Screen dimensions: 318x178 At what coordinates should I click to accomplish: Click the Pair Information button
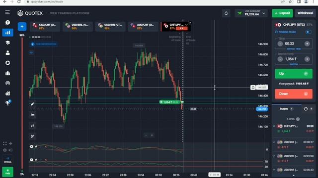click(44, 44)
